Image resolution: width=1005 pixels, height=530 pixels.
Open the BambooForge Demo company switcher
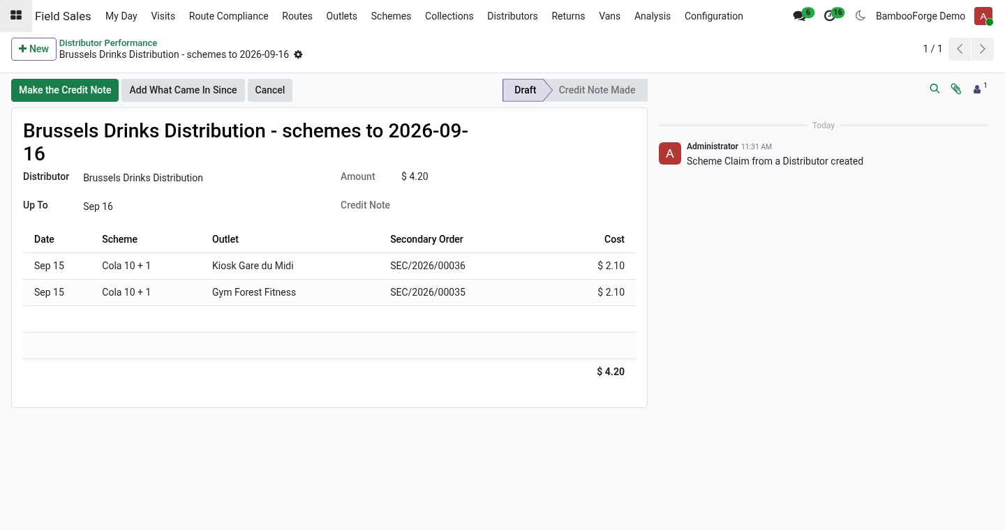click(x=921, y=16)
